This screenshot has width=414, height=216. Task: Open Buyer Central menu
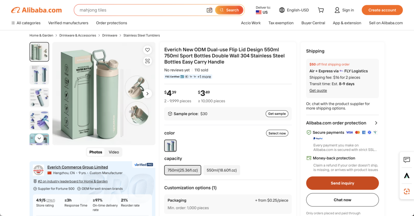point(313,23)
